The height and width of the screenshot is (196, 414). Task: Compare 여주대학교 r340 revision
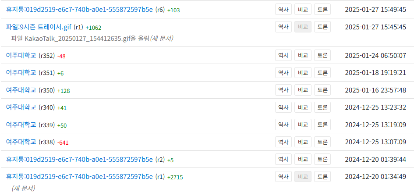click(x=303, y=107)
